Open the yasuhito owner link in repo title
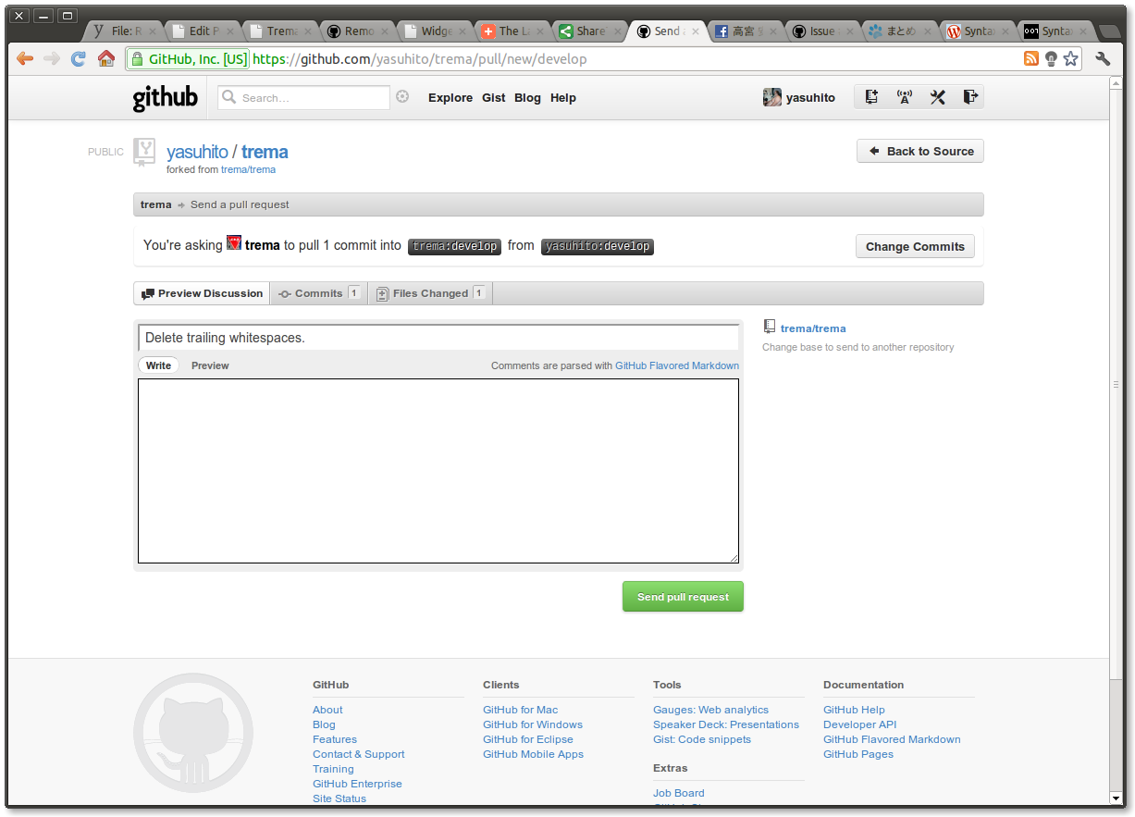This screenshot has width=1135, height=817. point(197,152)
